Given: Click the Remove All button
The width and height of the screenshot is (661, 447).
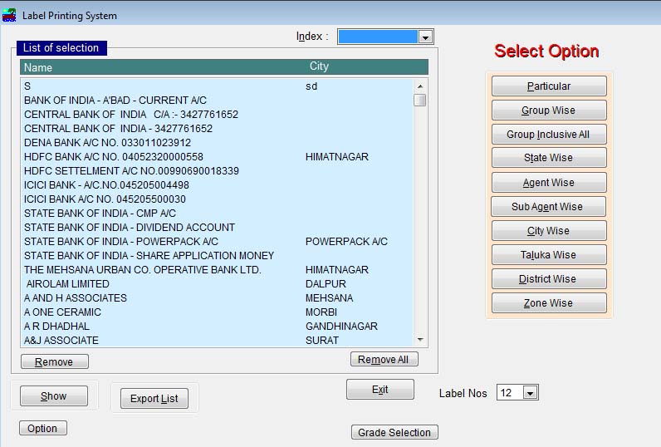Looking at the screenshot, I should tap(384, 359).
